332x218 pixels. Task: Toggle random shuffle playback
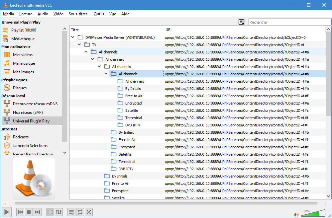(88, 212)
